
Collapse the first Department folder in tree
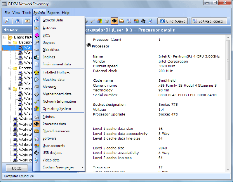[x=10, y=42]
